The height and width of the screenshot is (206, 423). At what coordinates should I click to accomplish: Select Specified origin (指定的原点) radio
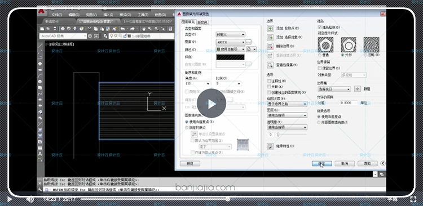tap(187, 128)
